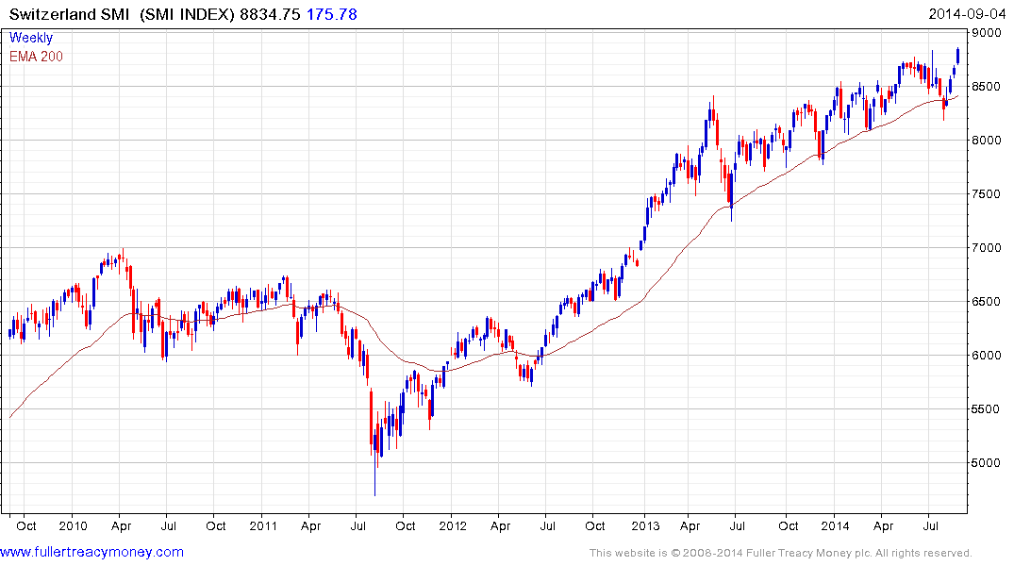The width and height of the screenshot is (1014, 566).
Task: Click the red 'EMA 200' legend label
Action: coord(36,57)
